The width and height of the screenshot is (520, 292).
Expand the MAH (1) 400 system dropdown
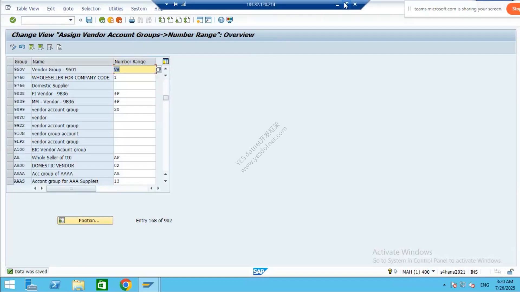[x=433, y=271]
